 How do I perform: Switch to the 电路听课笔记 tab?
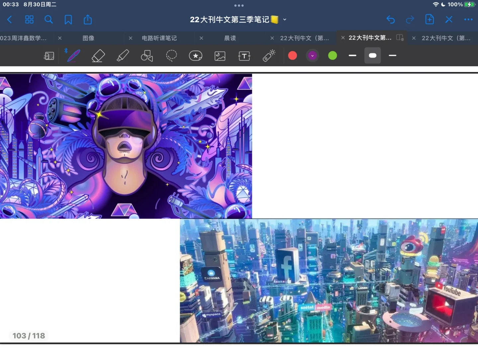click(x=159, y=38)
